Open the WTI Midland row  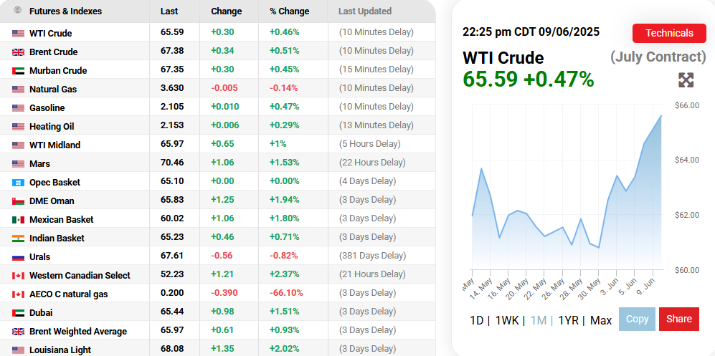coord(55,145)
